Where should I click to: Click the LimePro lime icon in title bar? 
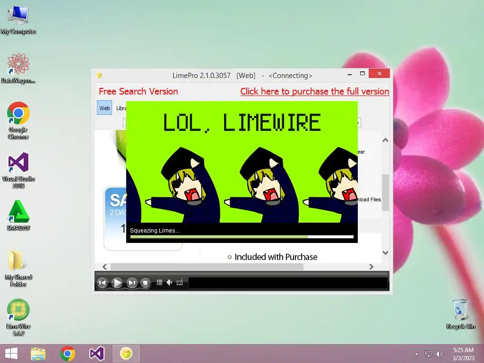click(x=99, y=75)
